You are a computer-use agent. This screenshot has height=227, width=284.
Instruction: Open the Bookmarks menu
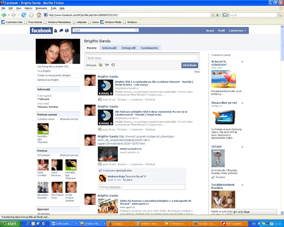41,8
